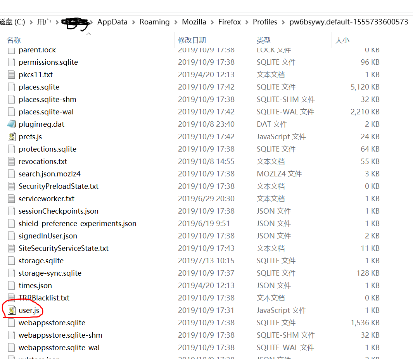The image size is (413, 359).
Task: Click pw6bsywy.default-1555733600573 breadcrumb segment
Action: pos(349,22)
